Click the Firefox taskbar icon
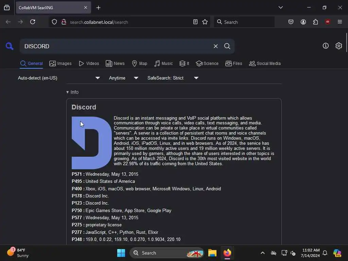Viewport: 348px width, 261px height. pos(227,253)
